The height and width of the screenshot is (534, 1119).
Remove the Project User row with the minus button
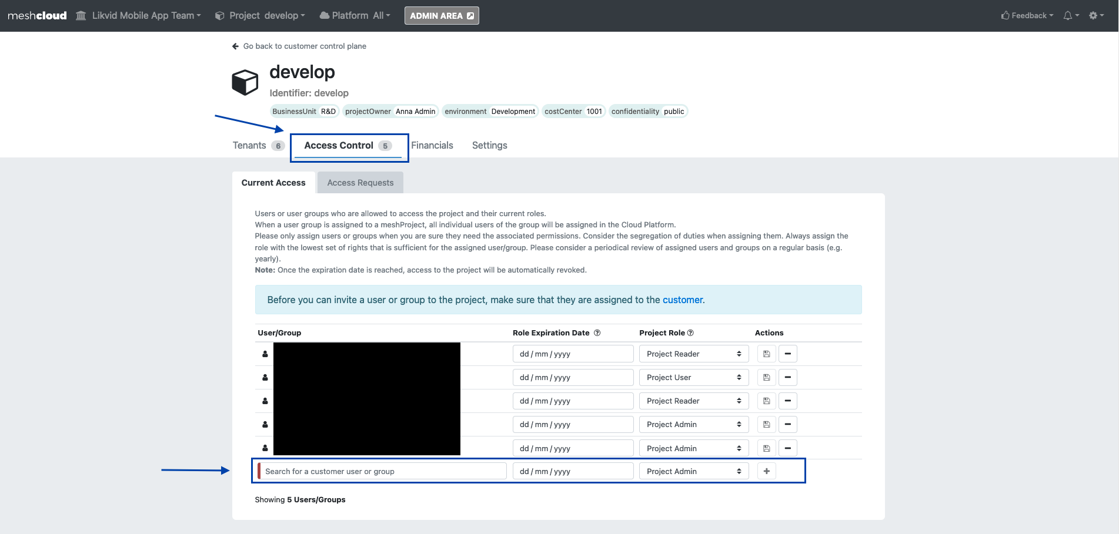click(787, 378)
